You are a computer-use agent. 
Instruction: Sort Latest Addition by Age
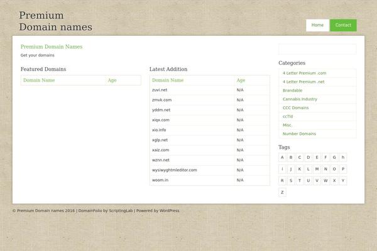(x=241, y=80)
